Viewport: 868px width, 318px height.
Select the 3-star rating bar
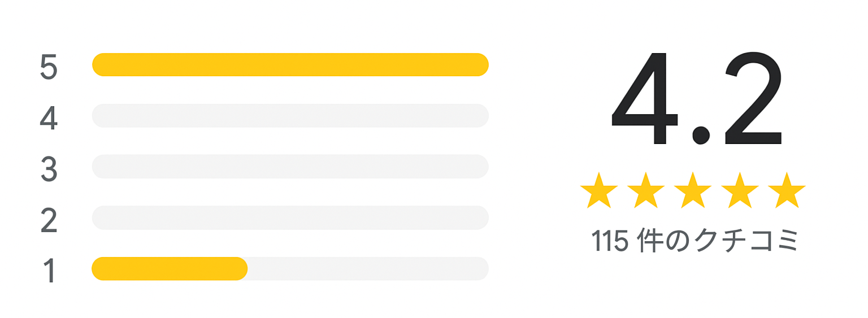pyautogui.click(x=290, y=166)
